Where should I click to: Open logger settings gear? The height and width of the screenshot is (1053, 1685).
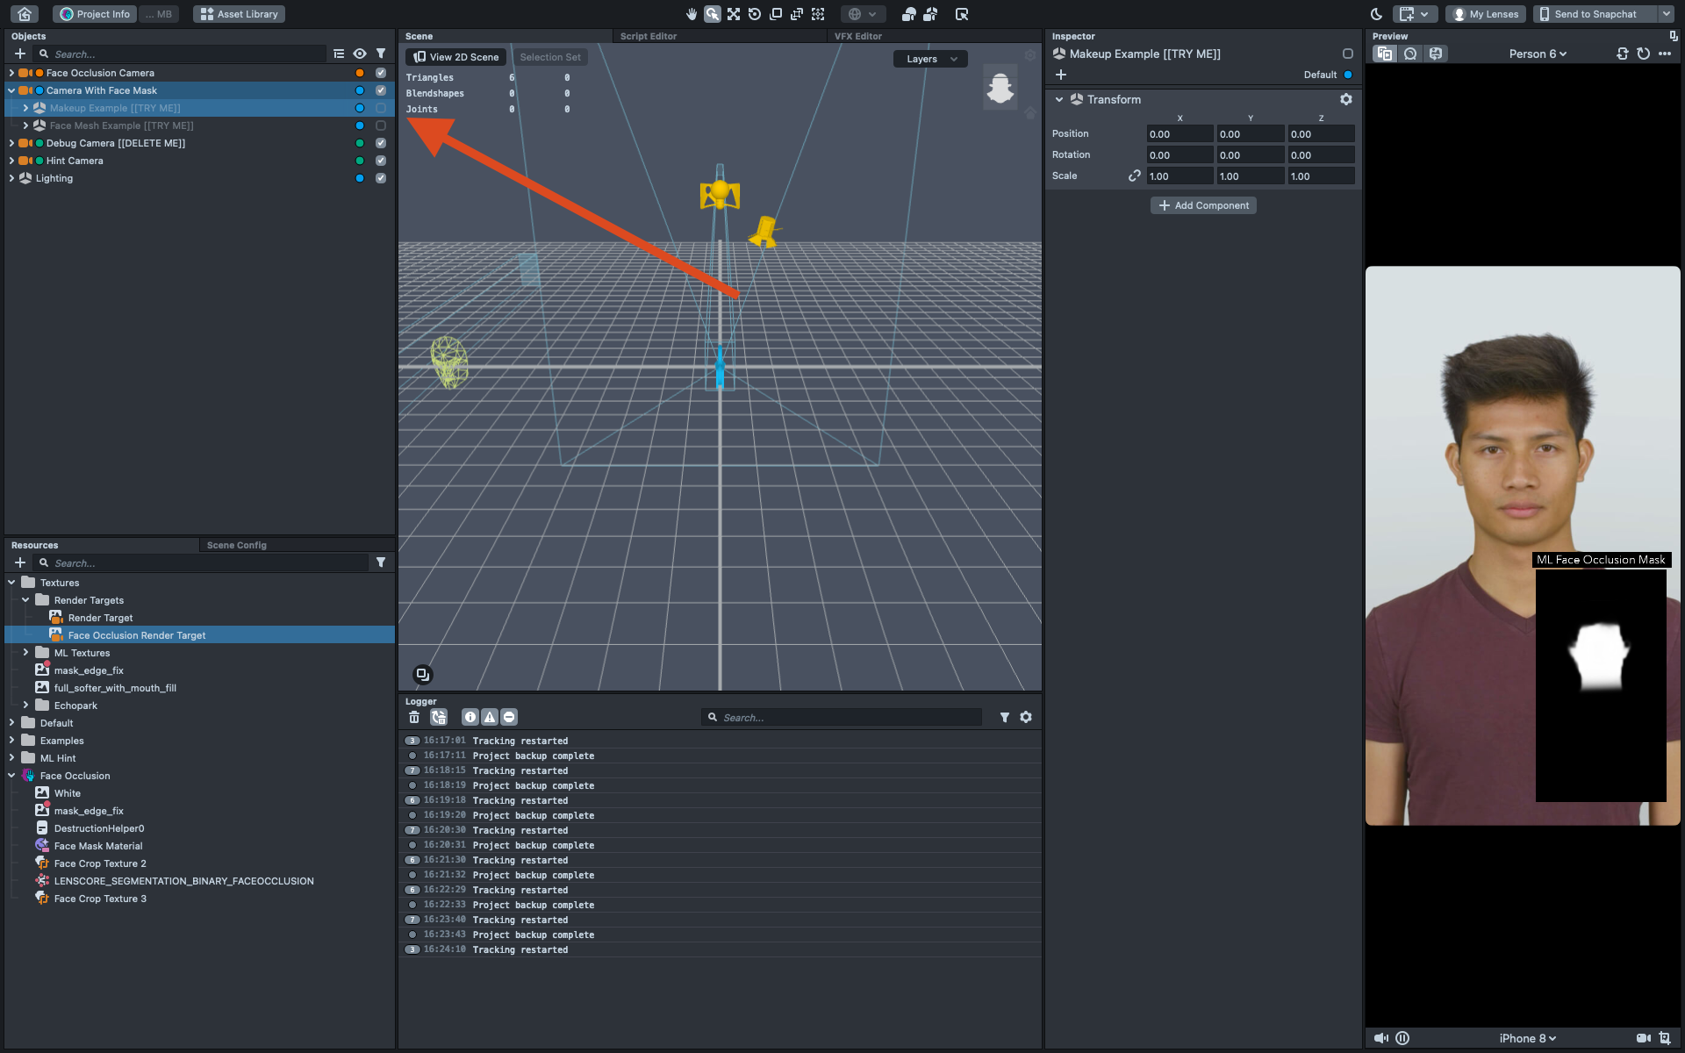(1026, 717)
